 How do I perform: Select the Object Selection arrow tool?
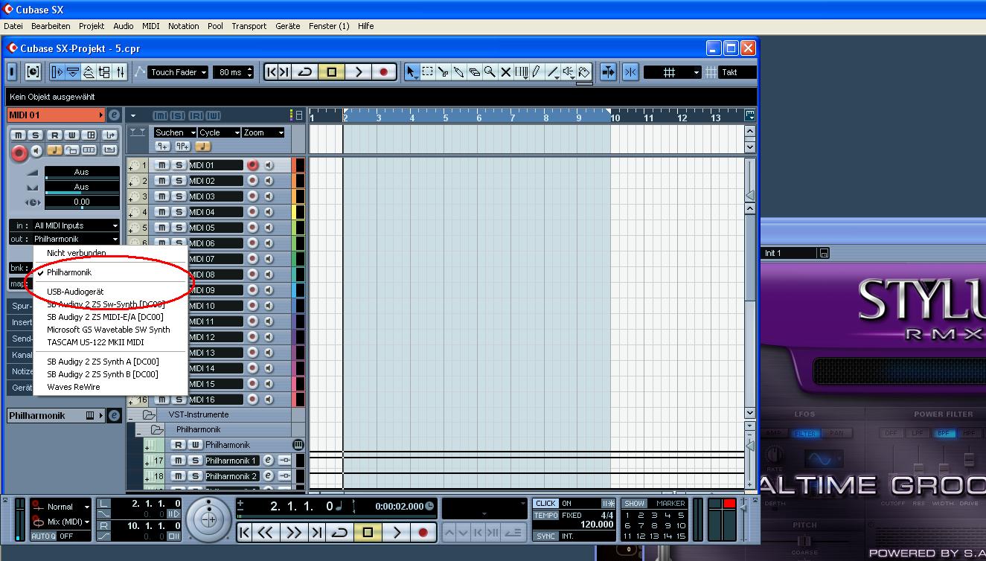click(x=411, y=72)
